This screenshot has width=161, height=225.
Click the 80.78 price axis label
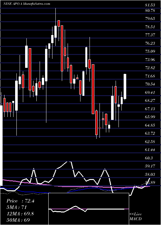tap(150, 11)
